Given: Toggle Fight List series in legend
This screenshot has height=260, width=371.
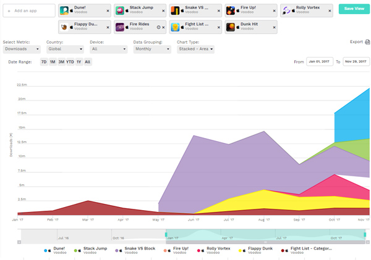Looking at the screenshot, I should 307,250.
